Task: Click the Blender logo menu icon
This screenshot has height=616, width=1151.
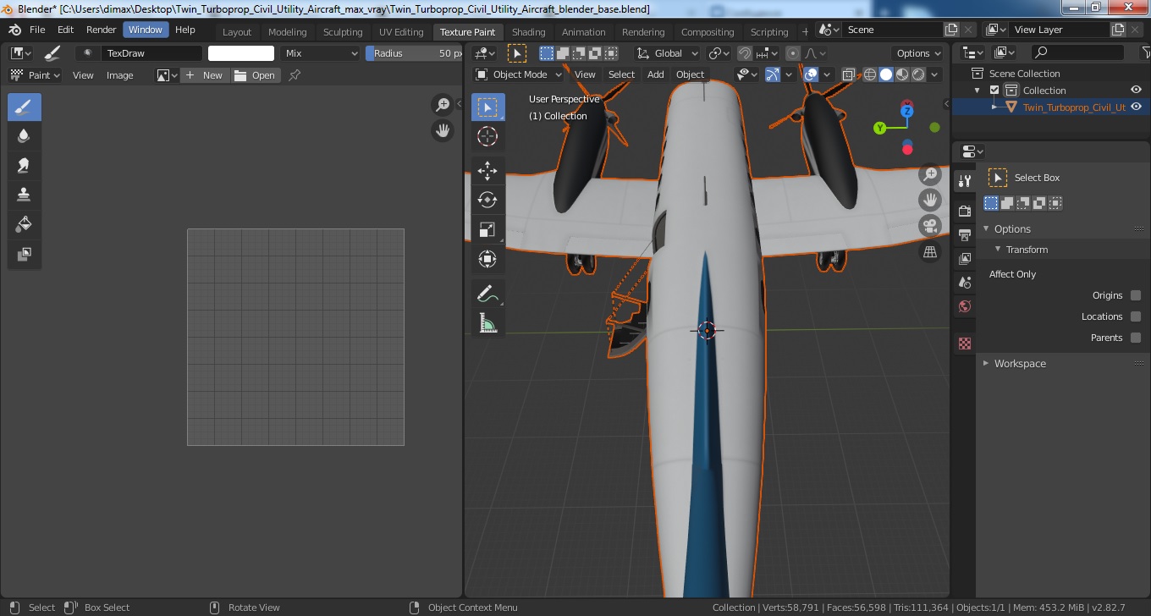Action: tap(15, 30)
